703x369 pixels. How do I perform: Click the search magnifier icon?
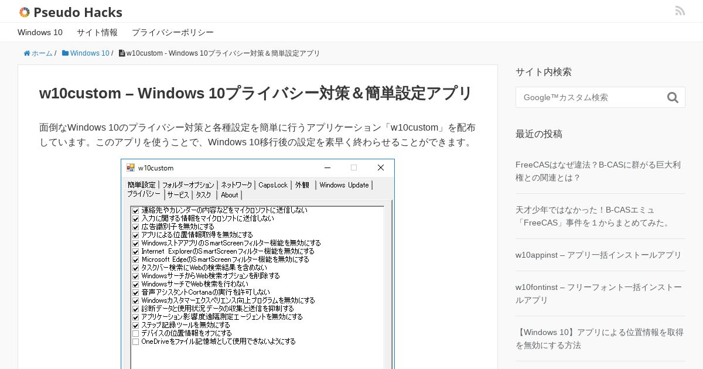[673, 97]
